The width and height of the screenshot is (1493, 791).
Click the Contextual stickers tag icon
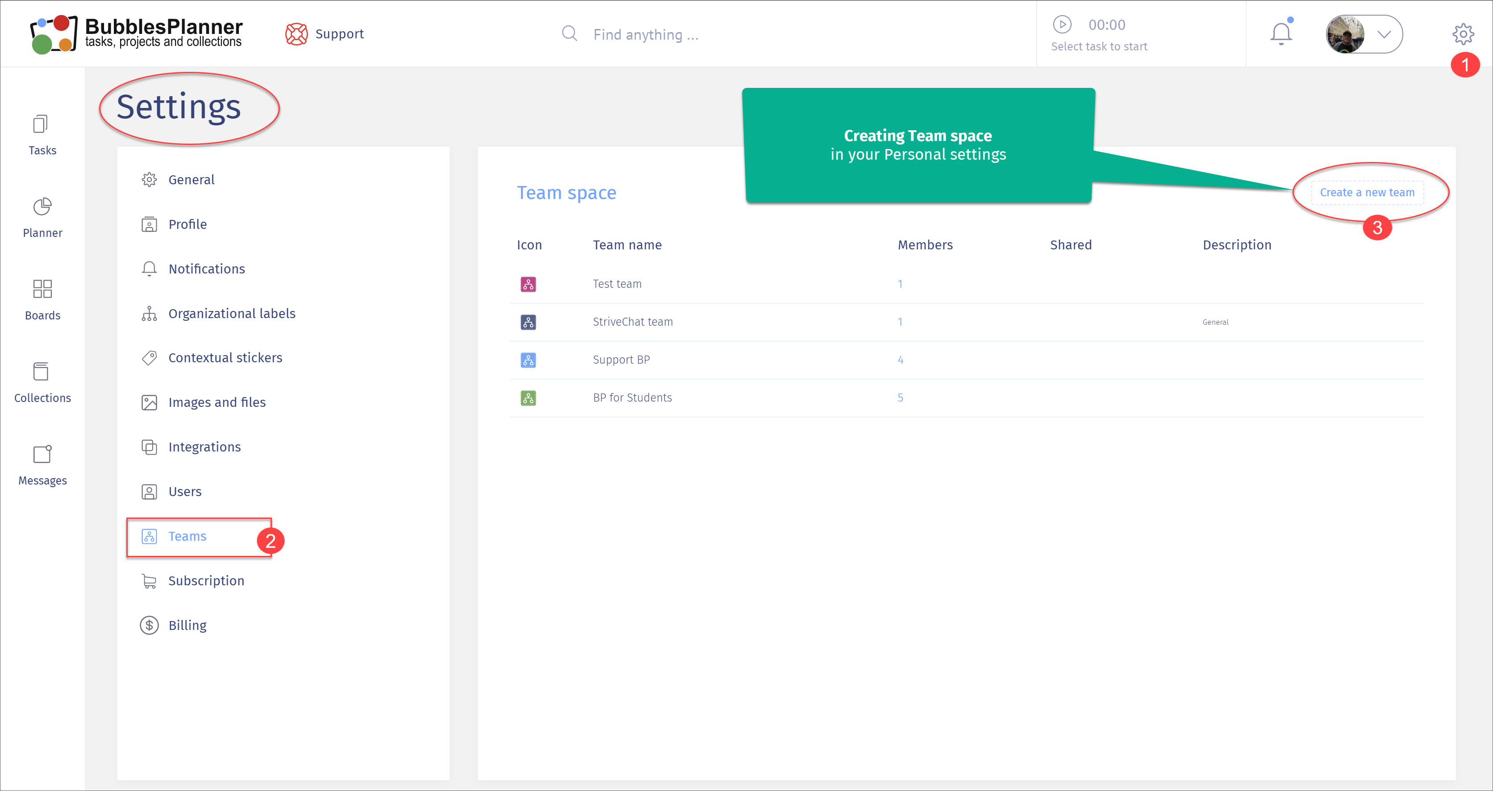pyautogui.click(x=149, y=358)
